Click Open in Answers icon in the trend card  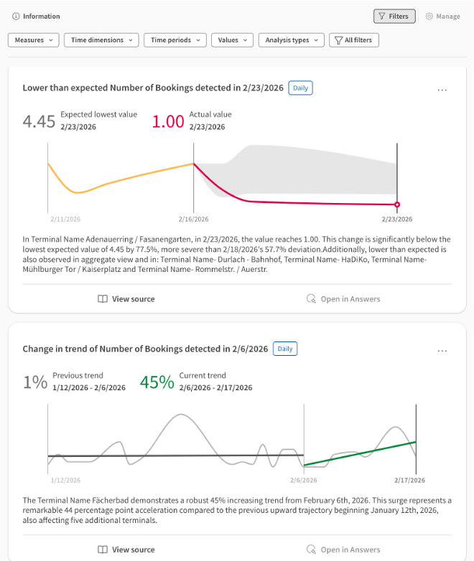click(x=311, y=550)
